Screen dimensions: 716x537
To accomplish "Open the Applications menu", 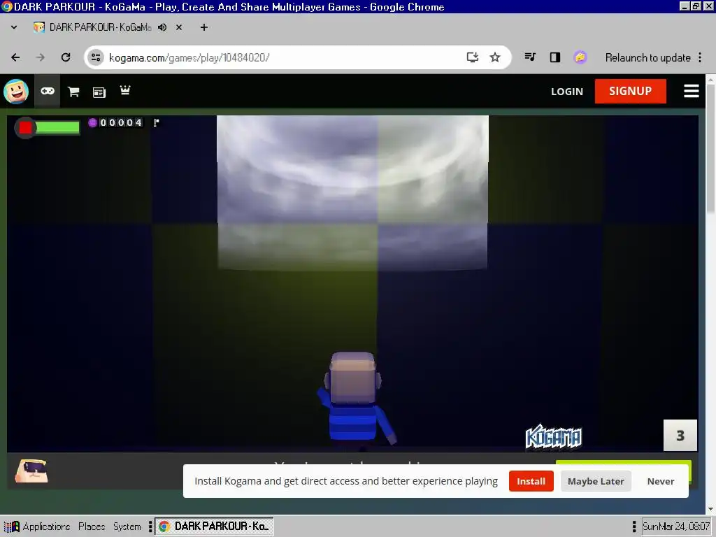I will point(46,527).
